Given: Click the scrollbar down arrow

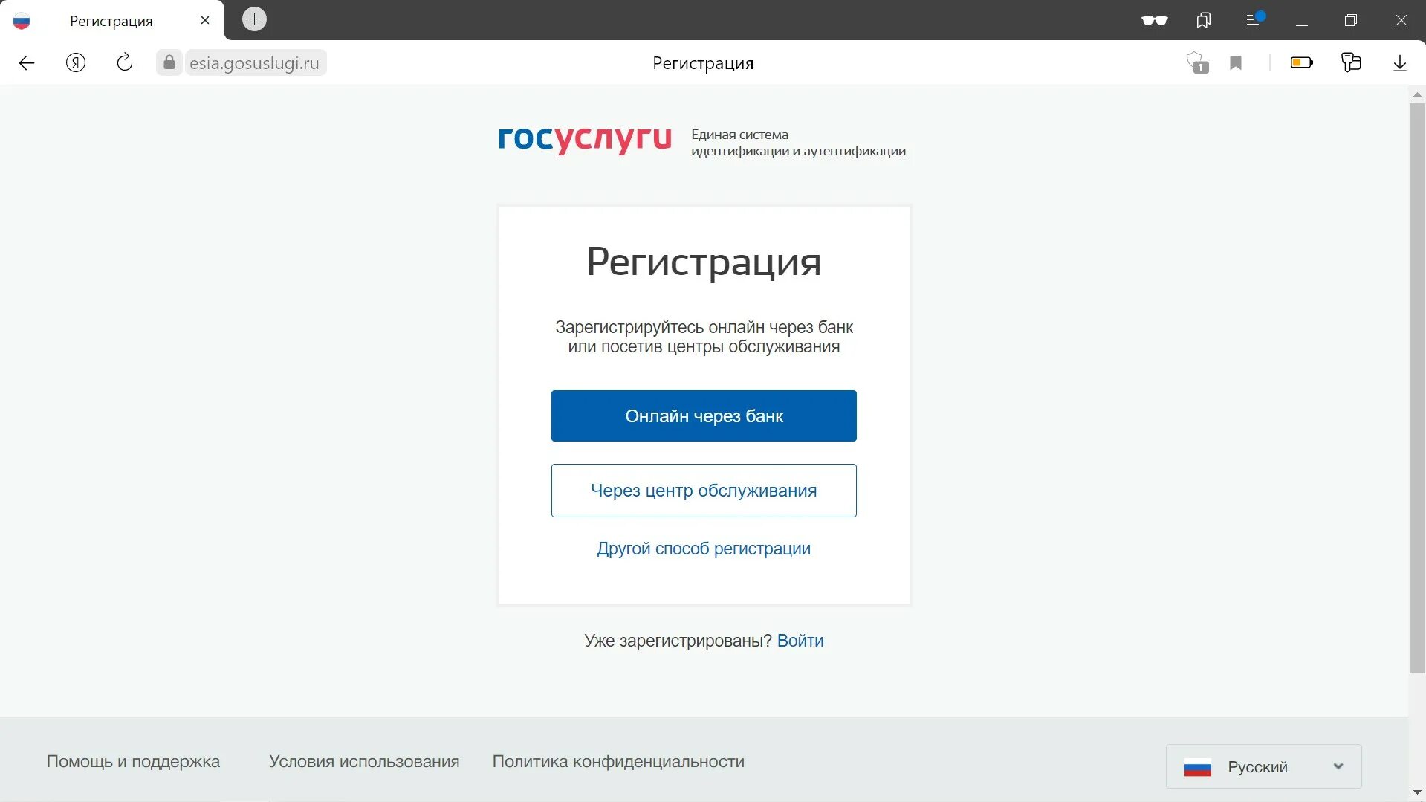Looking at the screenshot, I should pyautogui.click(x=1417, y=792).
